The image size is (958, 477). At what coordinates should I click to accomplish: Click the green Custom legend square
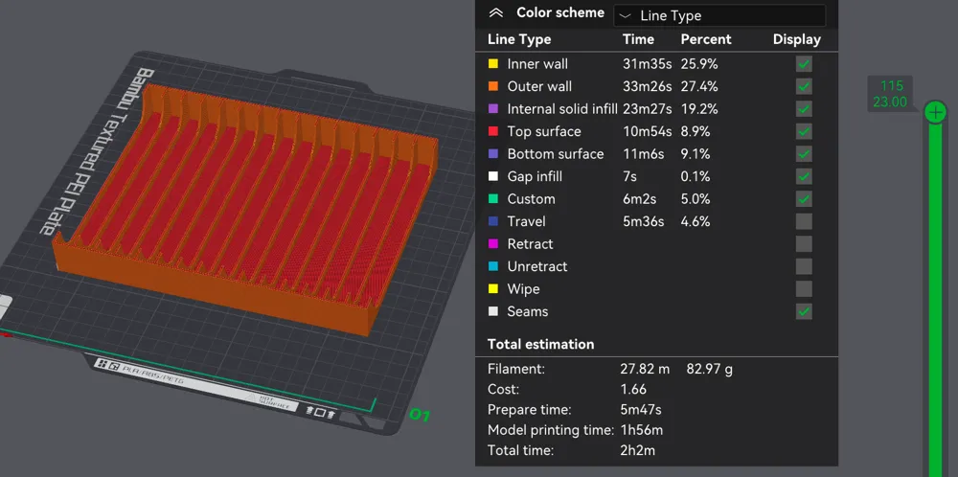click(x=493, y=199)
